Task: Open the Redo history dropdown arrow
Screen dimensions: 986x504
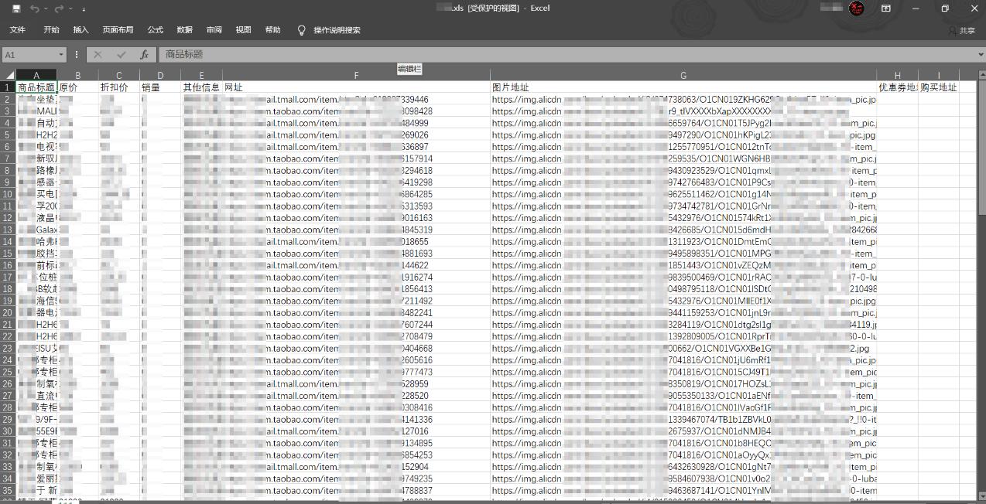Action: pos(70,9)
